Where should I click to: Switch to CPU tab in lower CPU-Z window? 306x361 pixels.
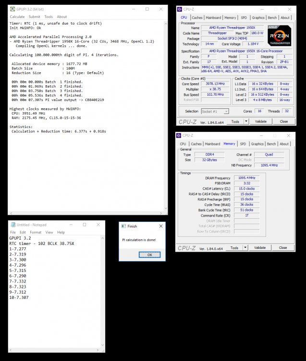183,144
